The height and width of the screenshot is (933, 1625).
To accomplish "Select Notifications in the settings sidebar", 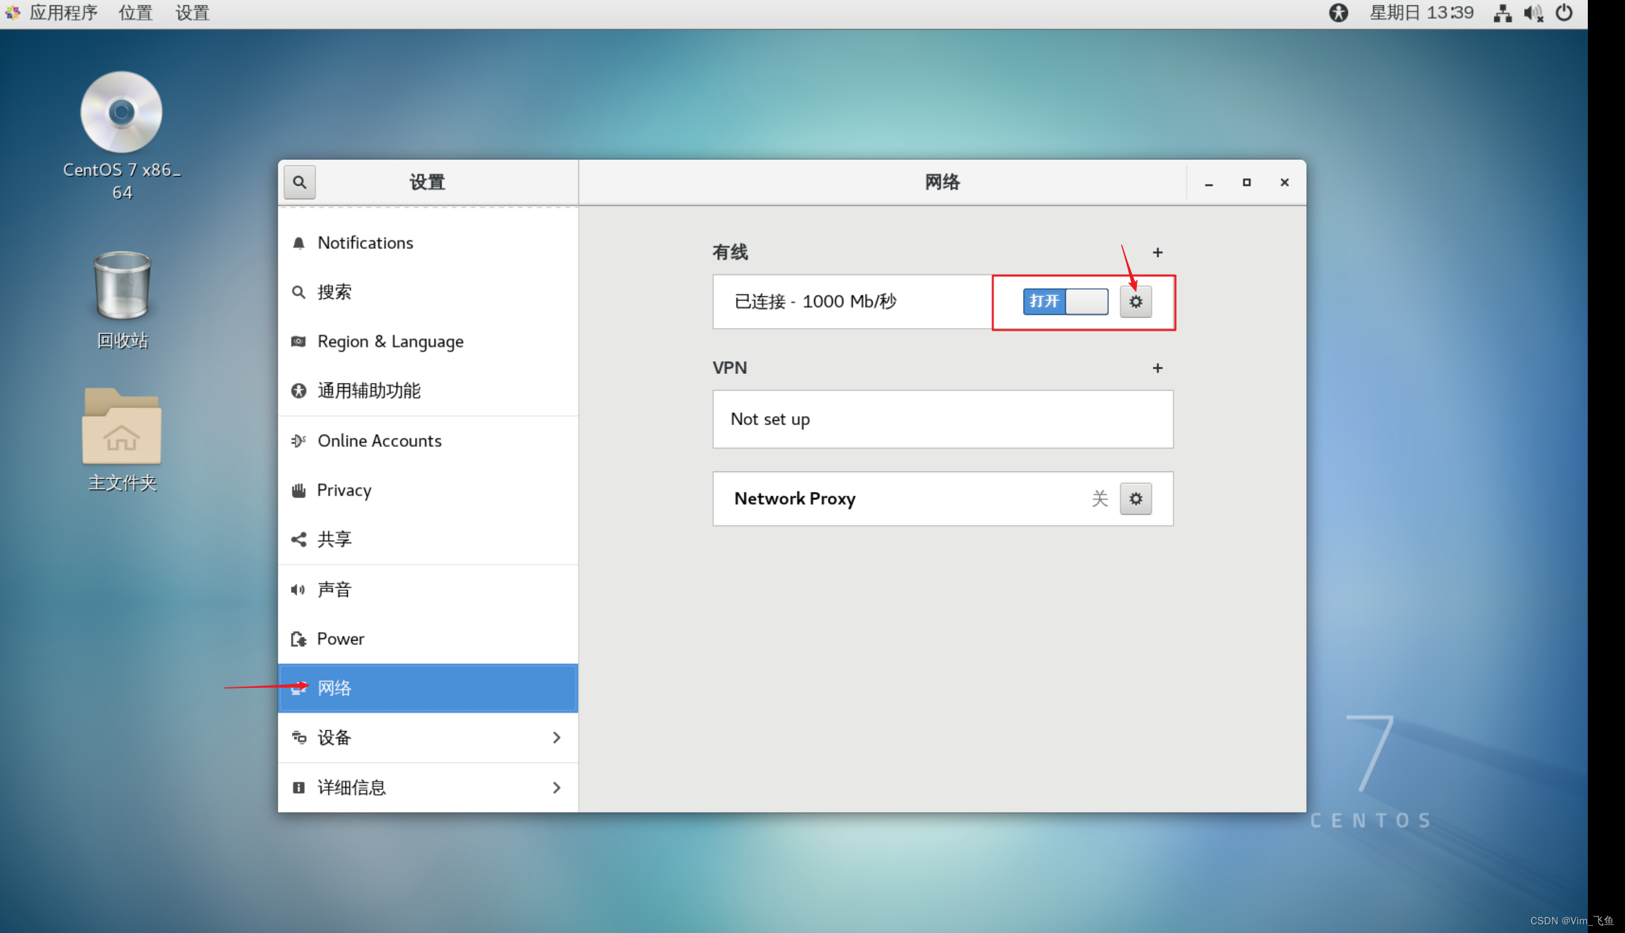I will tap(365, 242).
